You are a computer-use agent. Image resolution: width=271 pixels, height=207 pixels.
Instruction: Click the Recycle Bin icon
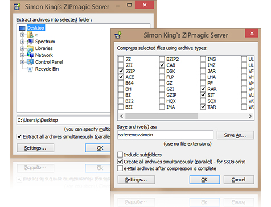point(30,69)
